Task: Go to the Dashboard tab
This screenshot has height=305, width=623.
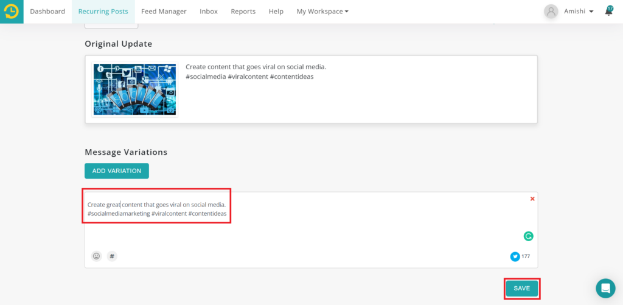Action: 47,12
